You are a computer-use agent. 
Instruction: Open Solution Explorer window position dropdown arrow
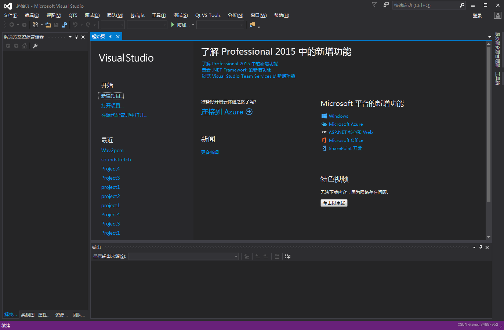coord(70,37)
